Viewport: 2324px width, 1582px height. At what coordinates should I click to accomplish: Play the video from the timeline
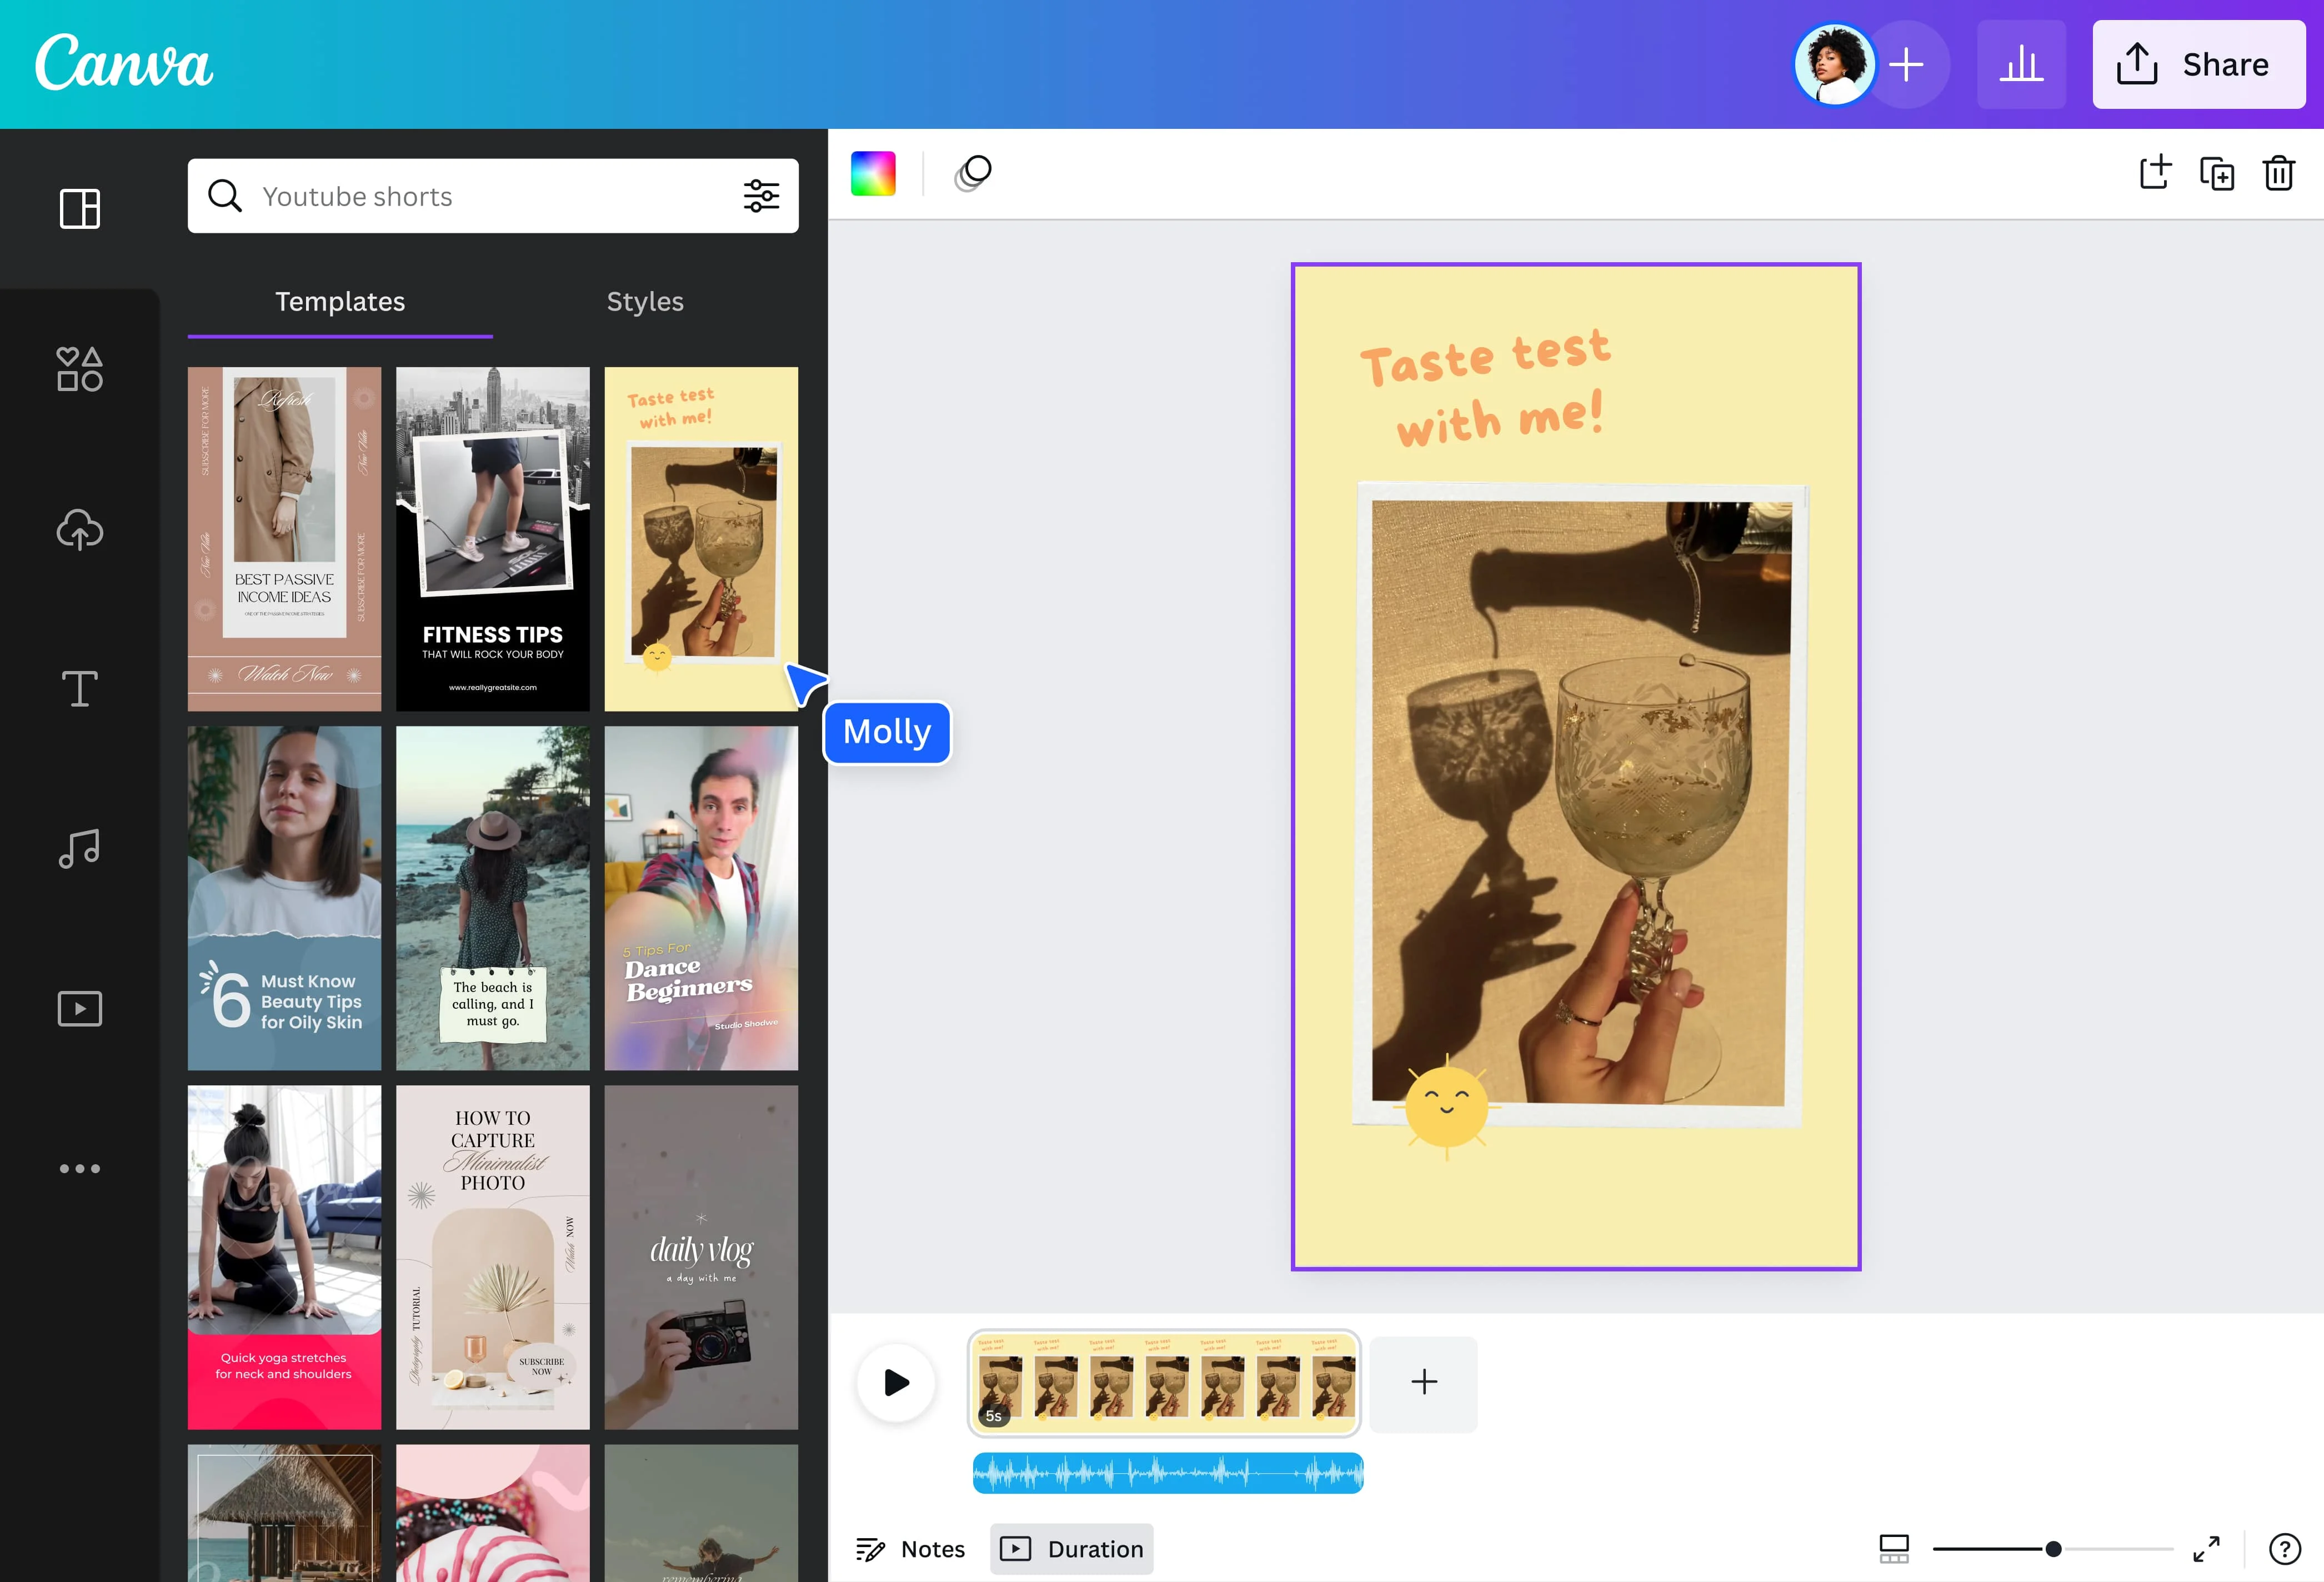(x=895, y=1383)
